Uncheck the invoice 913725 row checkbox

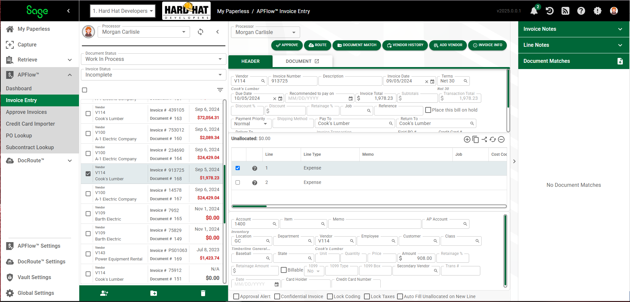pyautogui.click(x=88, y=174)
